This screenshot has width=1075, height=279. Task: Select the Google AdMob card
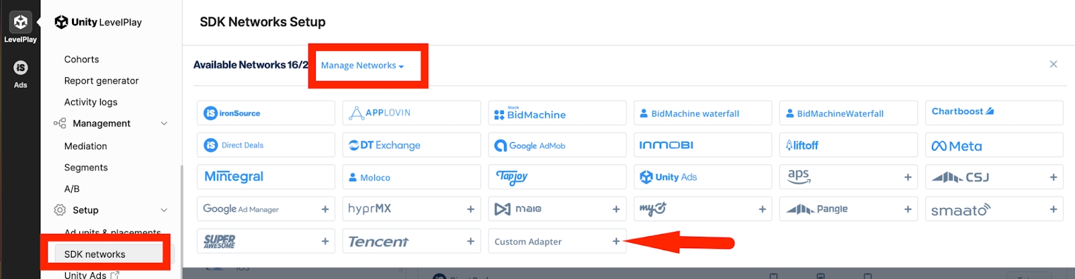coord(557,145)
